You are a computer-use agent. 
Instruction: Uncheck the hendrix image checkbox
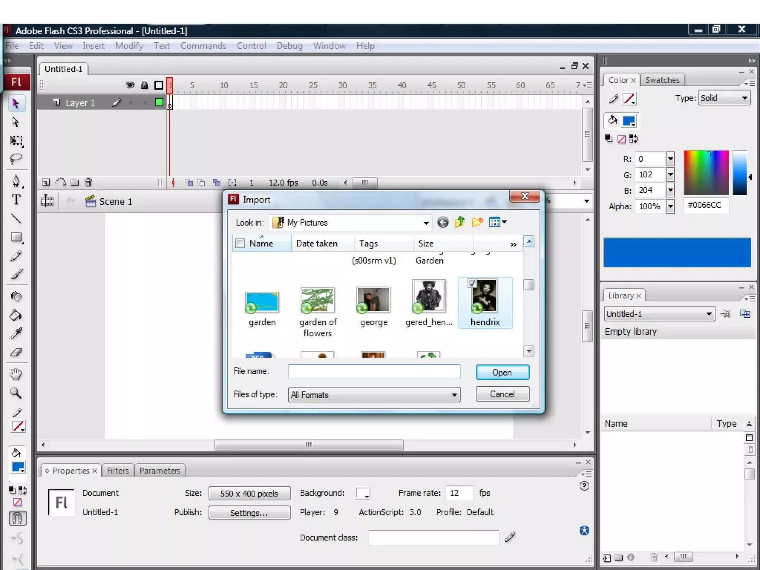[x=472, y=283]
